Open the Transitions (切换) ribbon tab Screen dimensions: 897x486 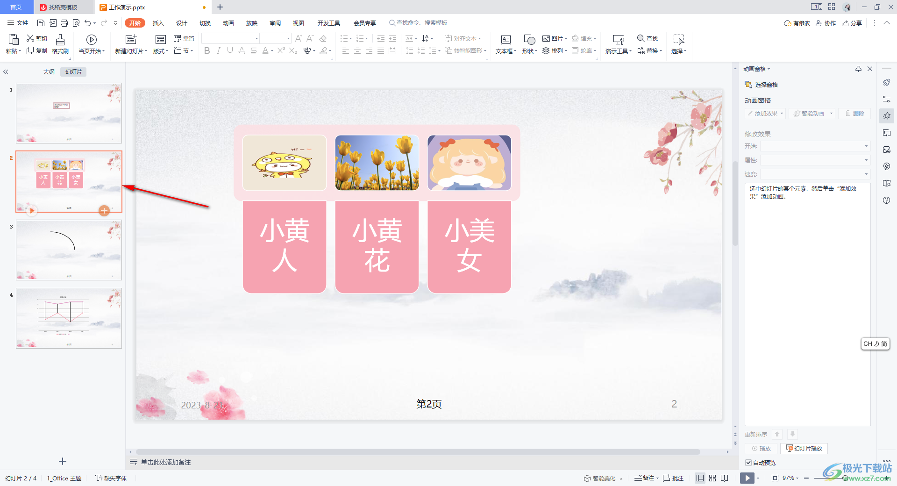(x=205, y=23)
